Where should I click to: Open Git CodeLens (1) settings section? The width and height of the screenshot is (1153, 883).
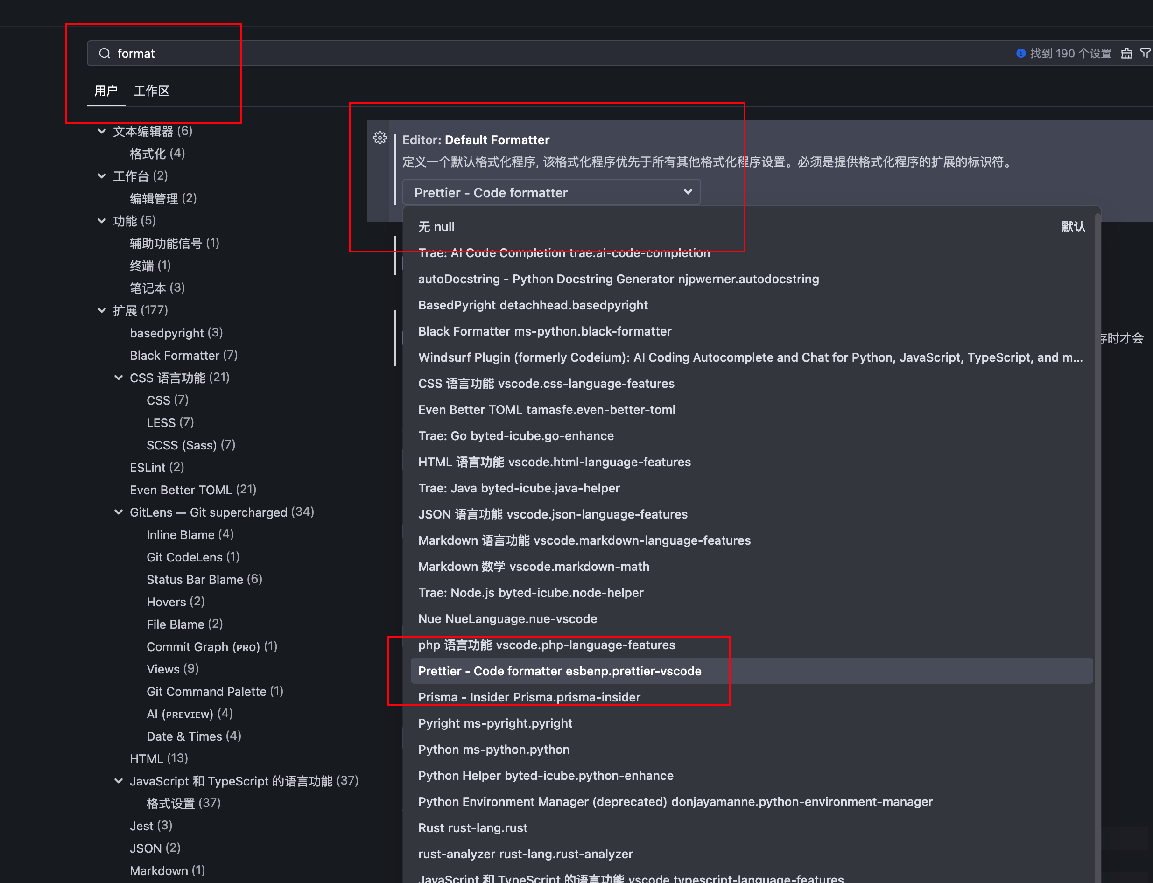click(193, 557)
